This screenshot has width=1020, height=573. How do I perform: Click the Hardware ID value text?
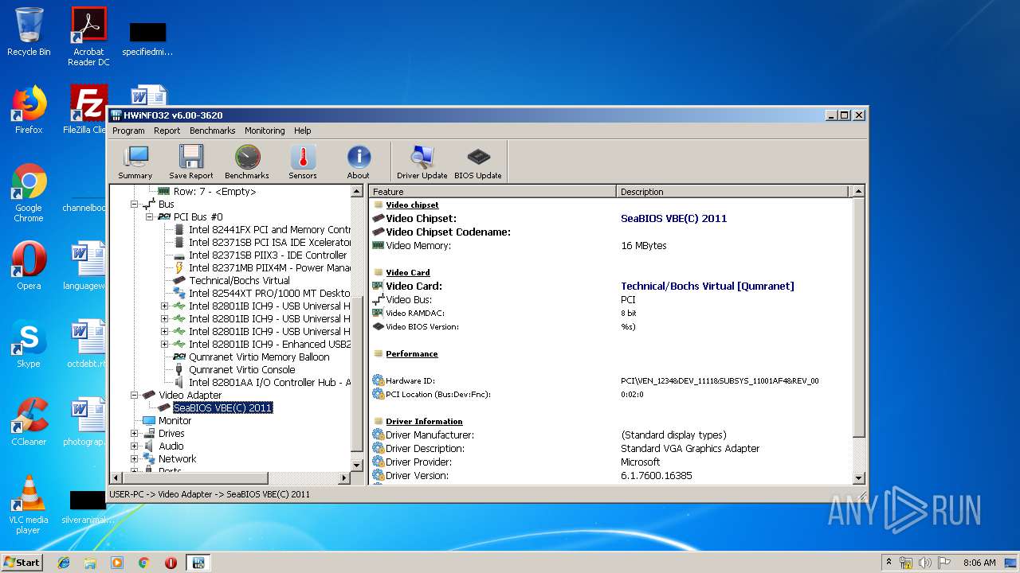(720, 381)
